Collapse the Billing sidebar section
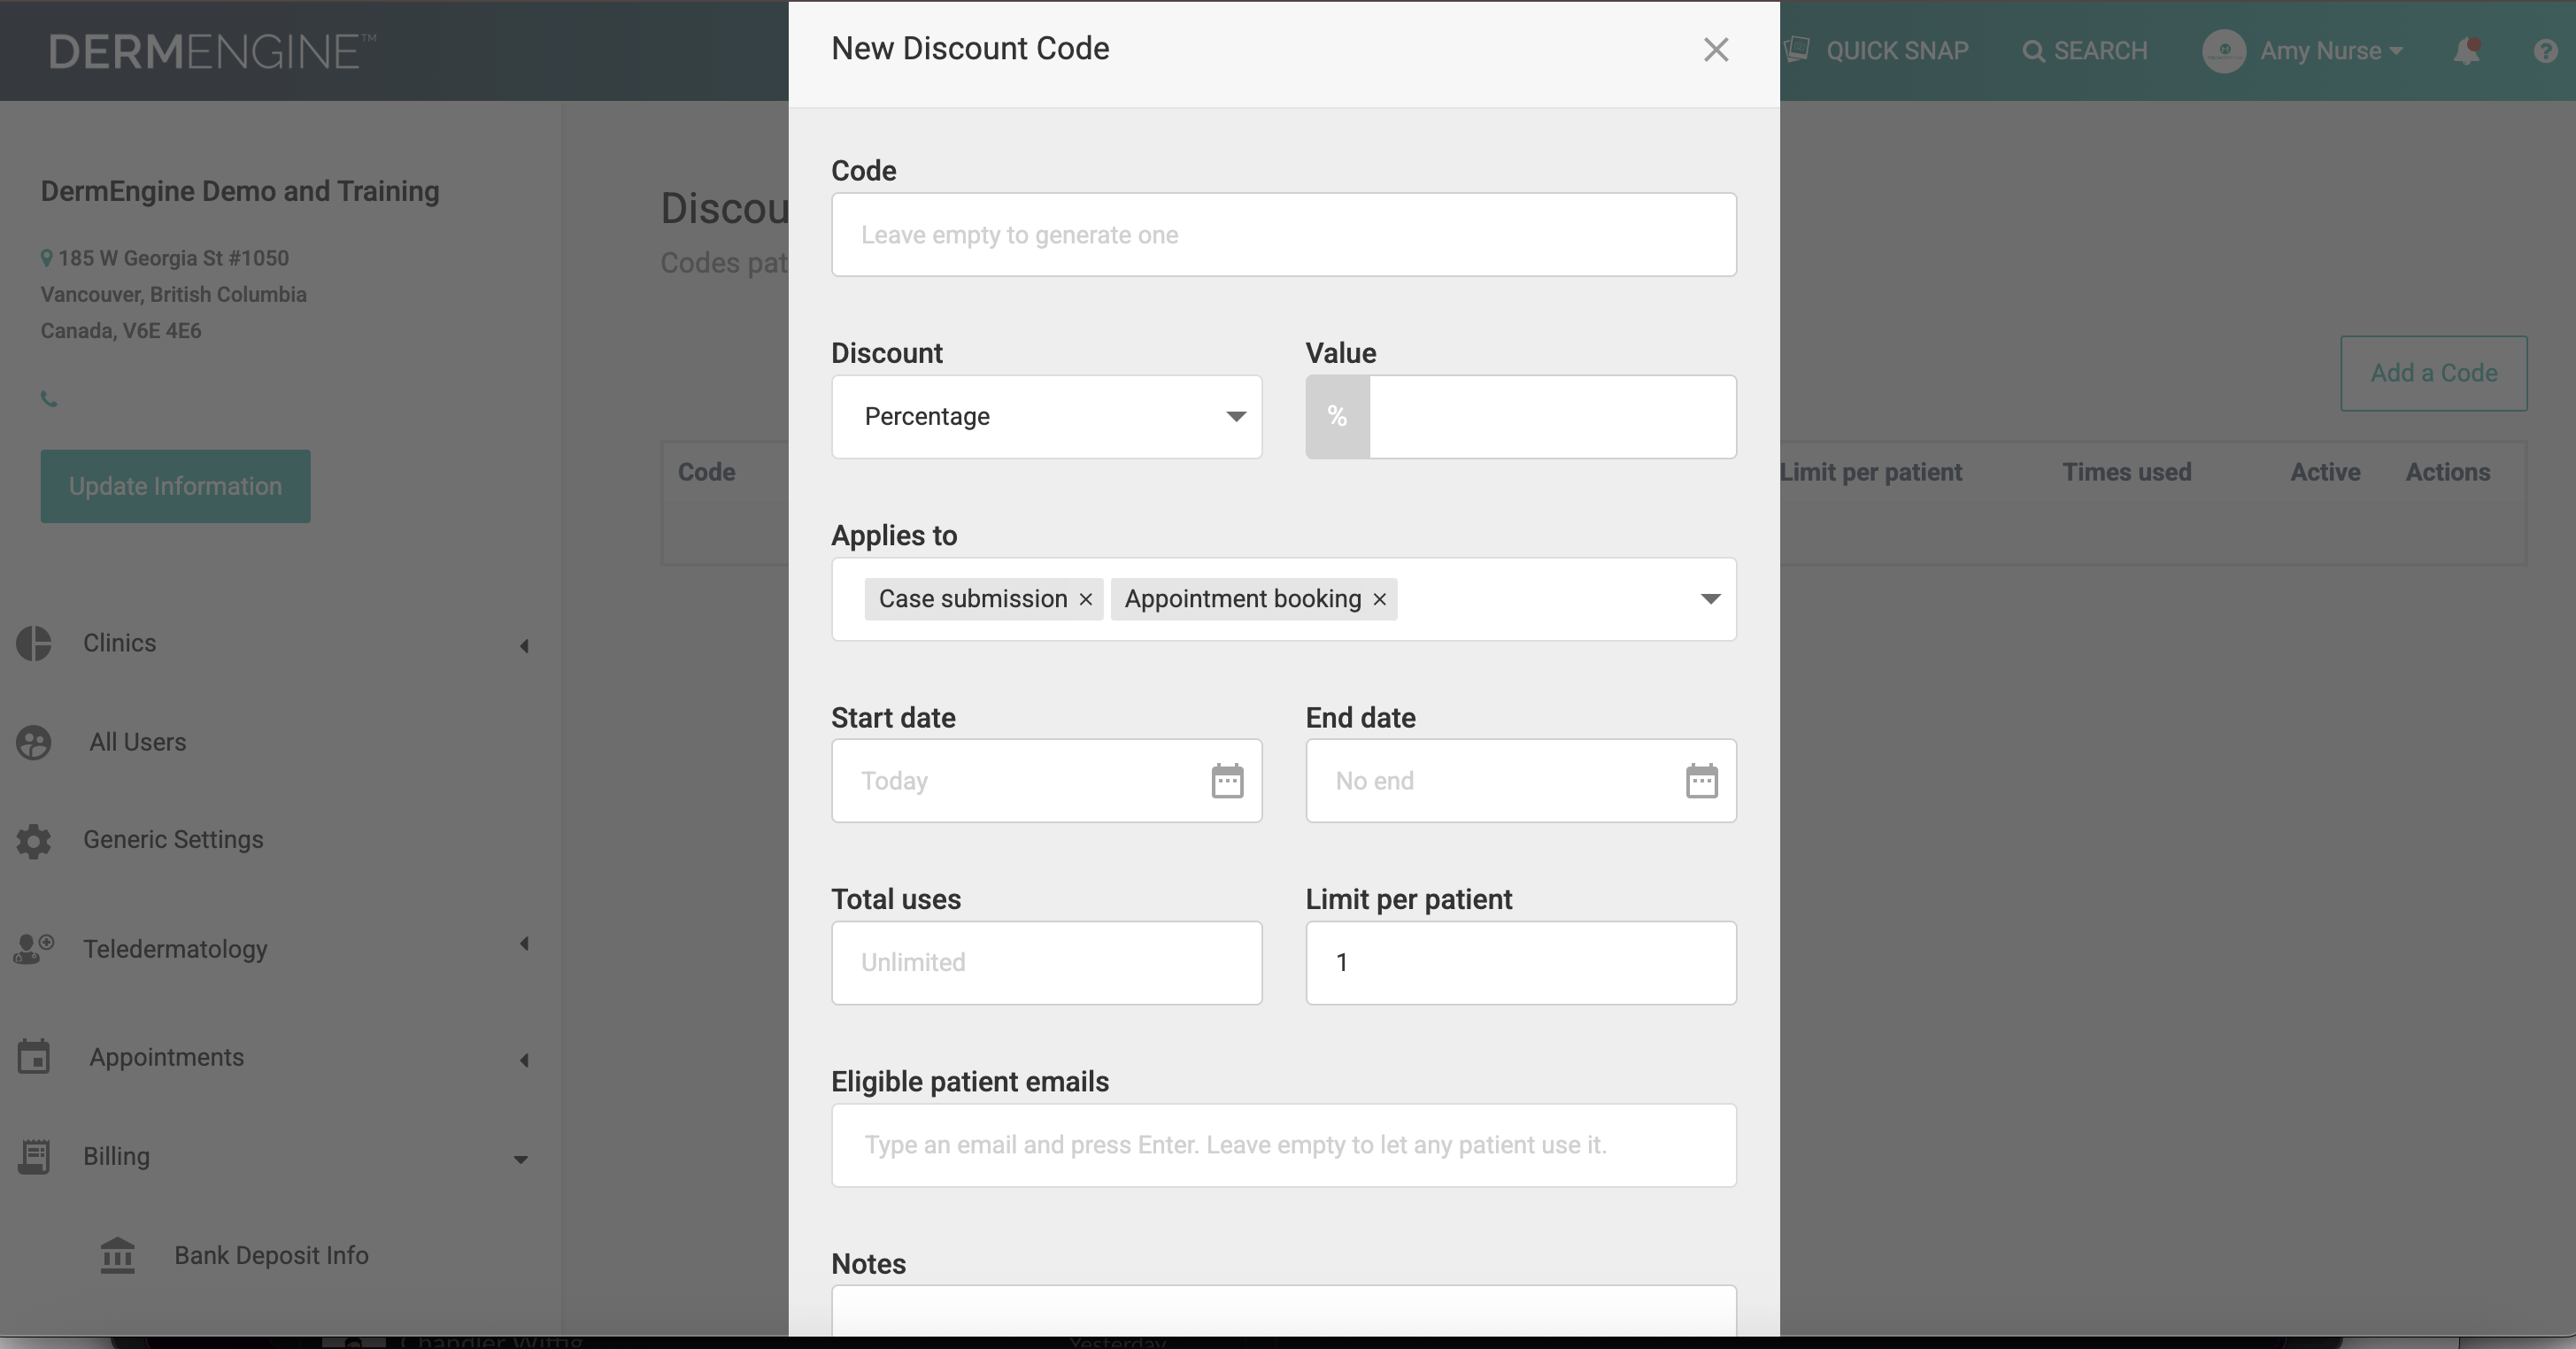Screen dimensions: 2576x1349 tap(521, 1160)
